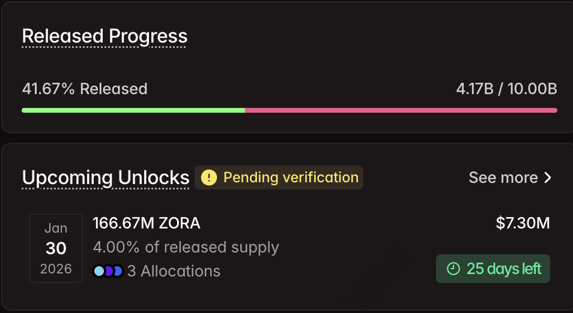Click the Upcoming Unlocks heading
The width and height of the screenshot is (573, 313).
pyautogui.click(x=106, y=178)
